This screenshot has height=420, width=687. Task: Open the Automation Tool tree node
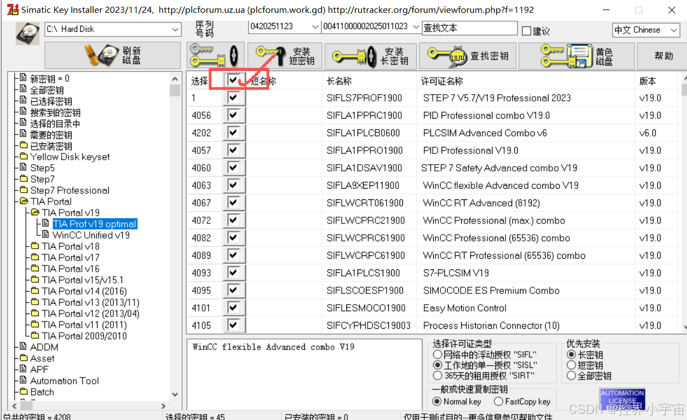coord(64,381)
